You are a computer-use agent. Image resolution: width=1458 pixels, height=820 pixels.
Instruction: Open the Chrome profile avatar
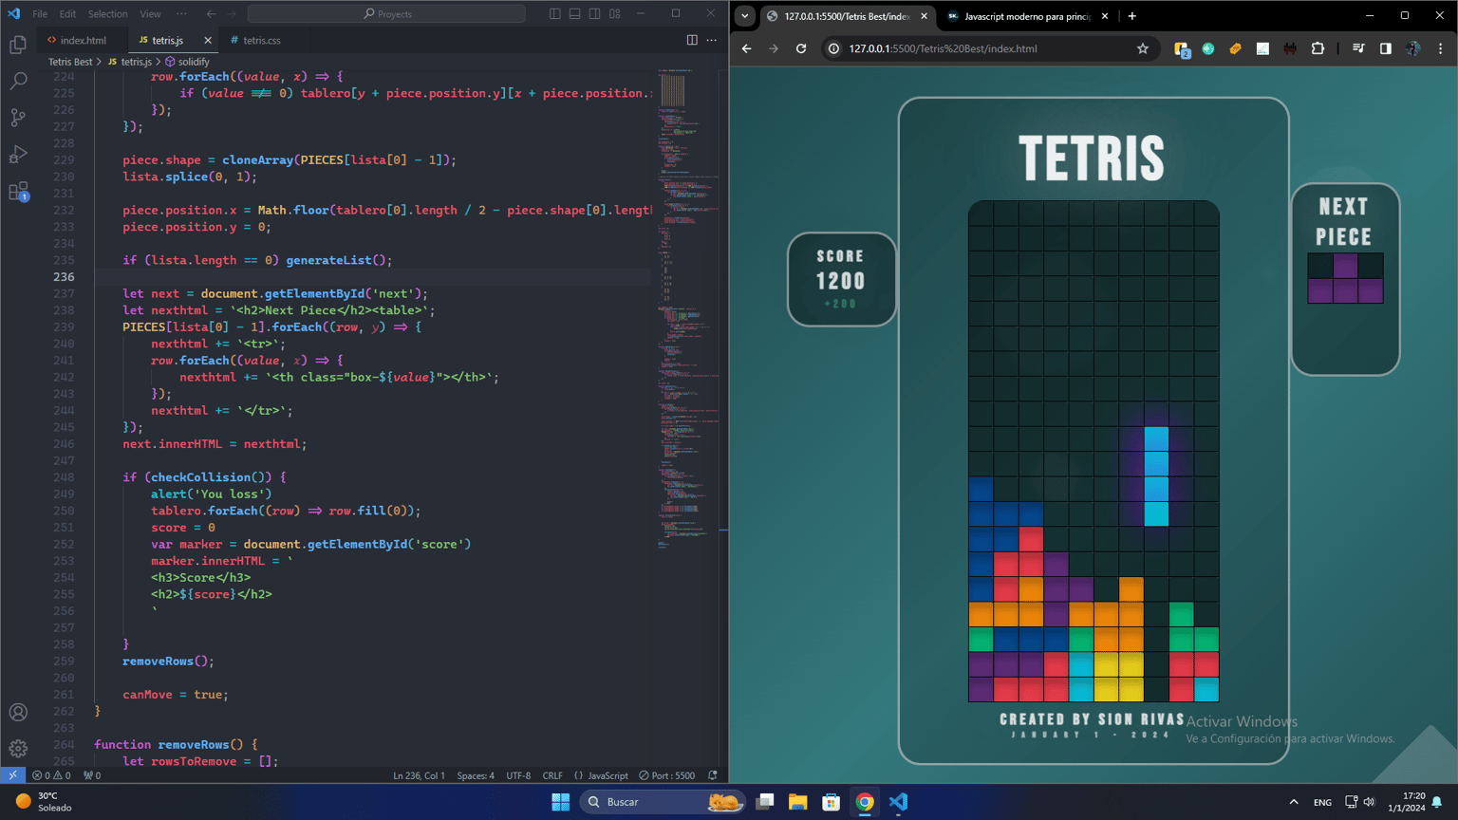click(1413, 48)
